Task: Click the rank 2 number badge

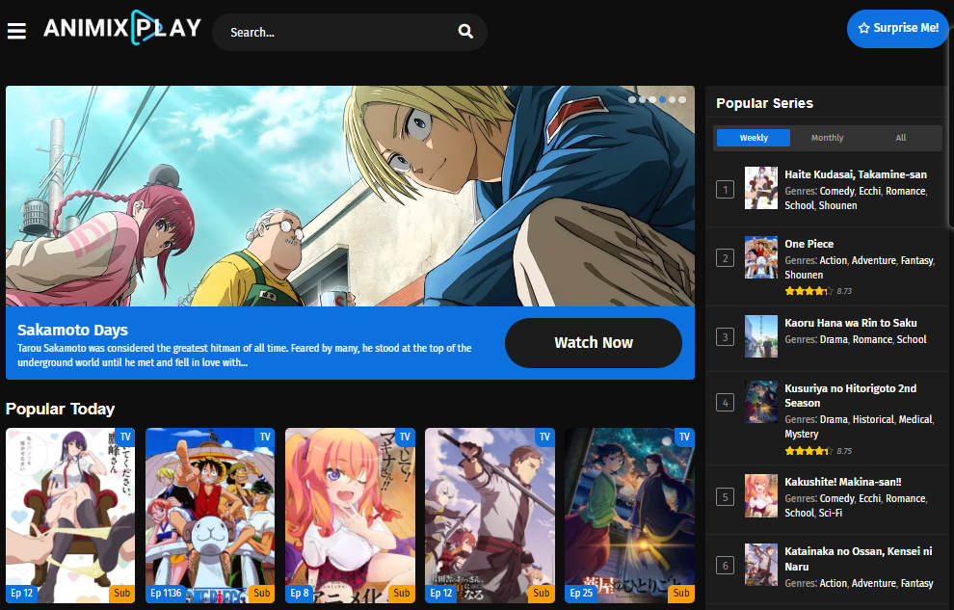Action: click(x=725, y=258)
